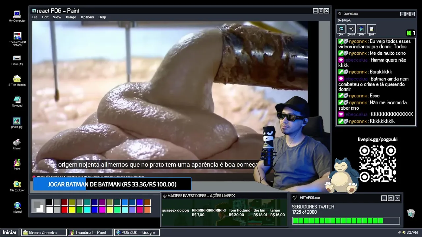Select white color swatch in palette
Viewport: 422px width, 237px height.
[x=49, y=210]
